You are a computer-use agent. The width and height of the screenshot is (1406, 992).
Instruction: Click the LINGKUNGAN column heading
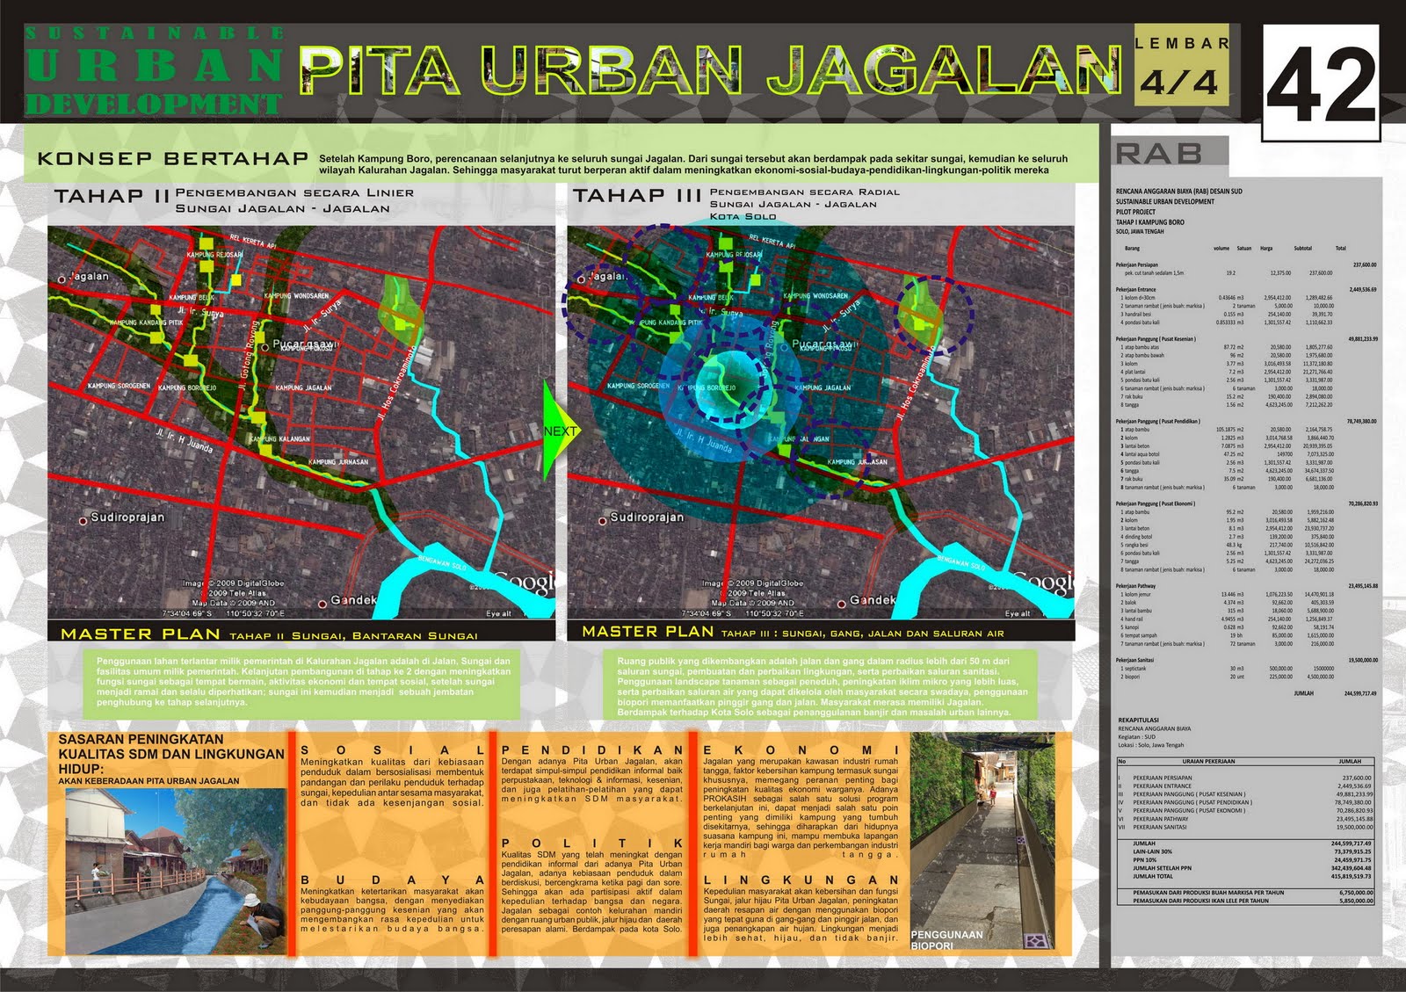tap(801, 880)
